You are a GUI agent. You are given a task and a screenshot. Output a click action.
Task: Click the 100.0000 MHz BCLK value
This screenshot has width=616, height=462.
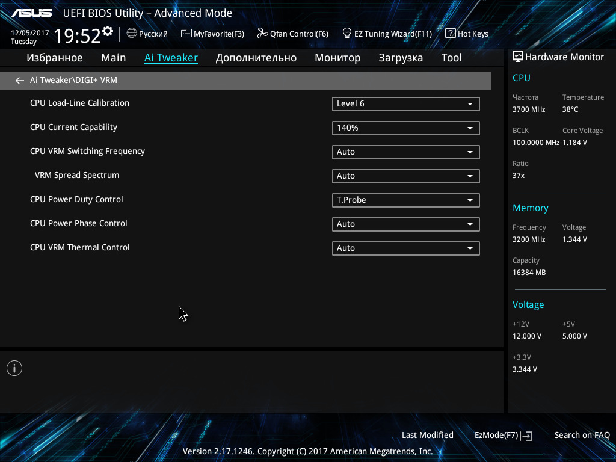[536, 143]
